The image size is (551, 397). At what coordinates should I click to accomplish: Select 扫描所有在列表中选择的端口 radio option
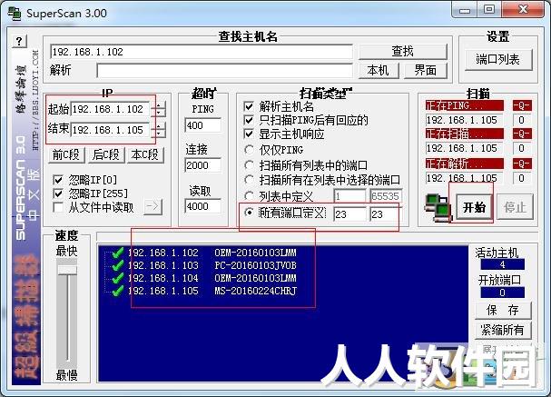point(249,180)
